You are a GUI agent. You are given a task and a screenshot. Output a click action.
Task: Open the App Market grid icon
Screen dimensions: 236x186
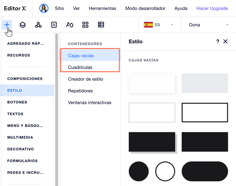click(85, 25)
